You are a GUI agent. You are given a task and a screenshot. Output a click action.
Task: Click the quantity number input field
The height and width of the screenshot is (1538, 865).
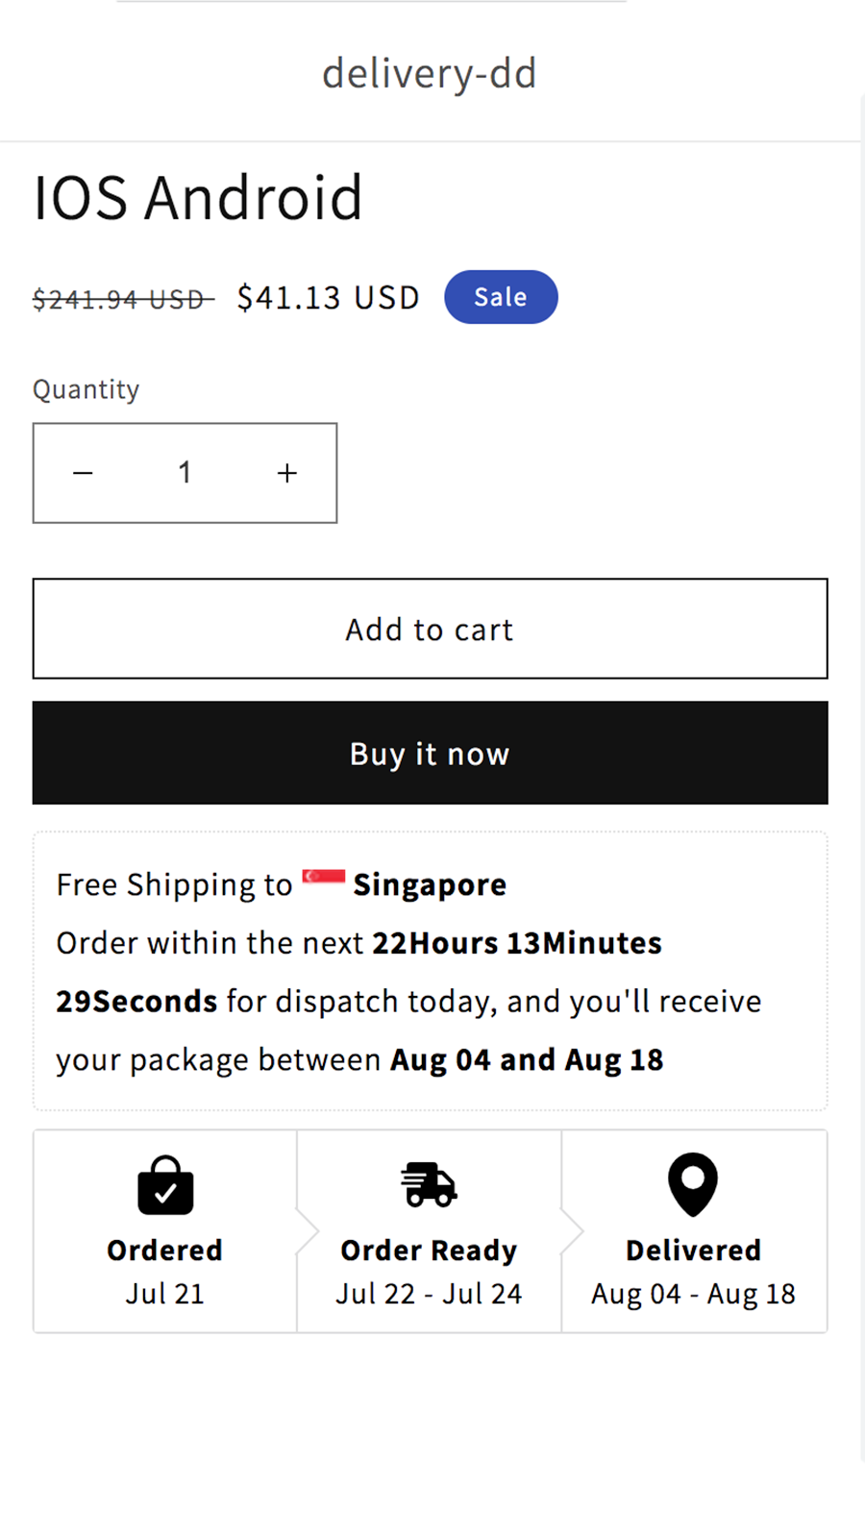[185, 473]
